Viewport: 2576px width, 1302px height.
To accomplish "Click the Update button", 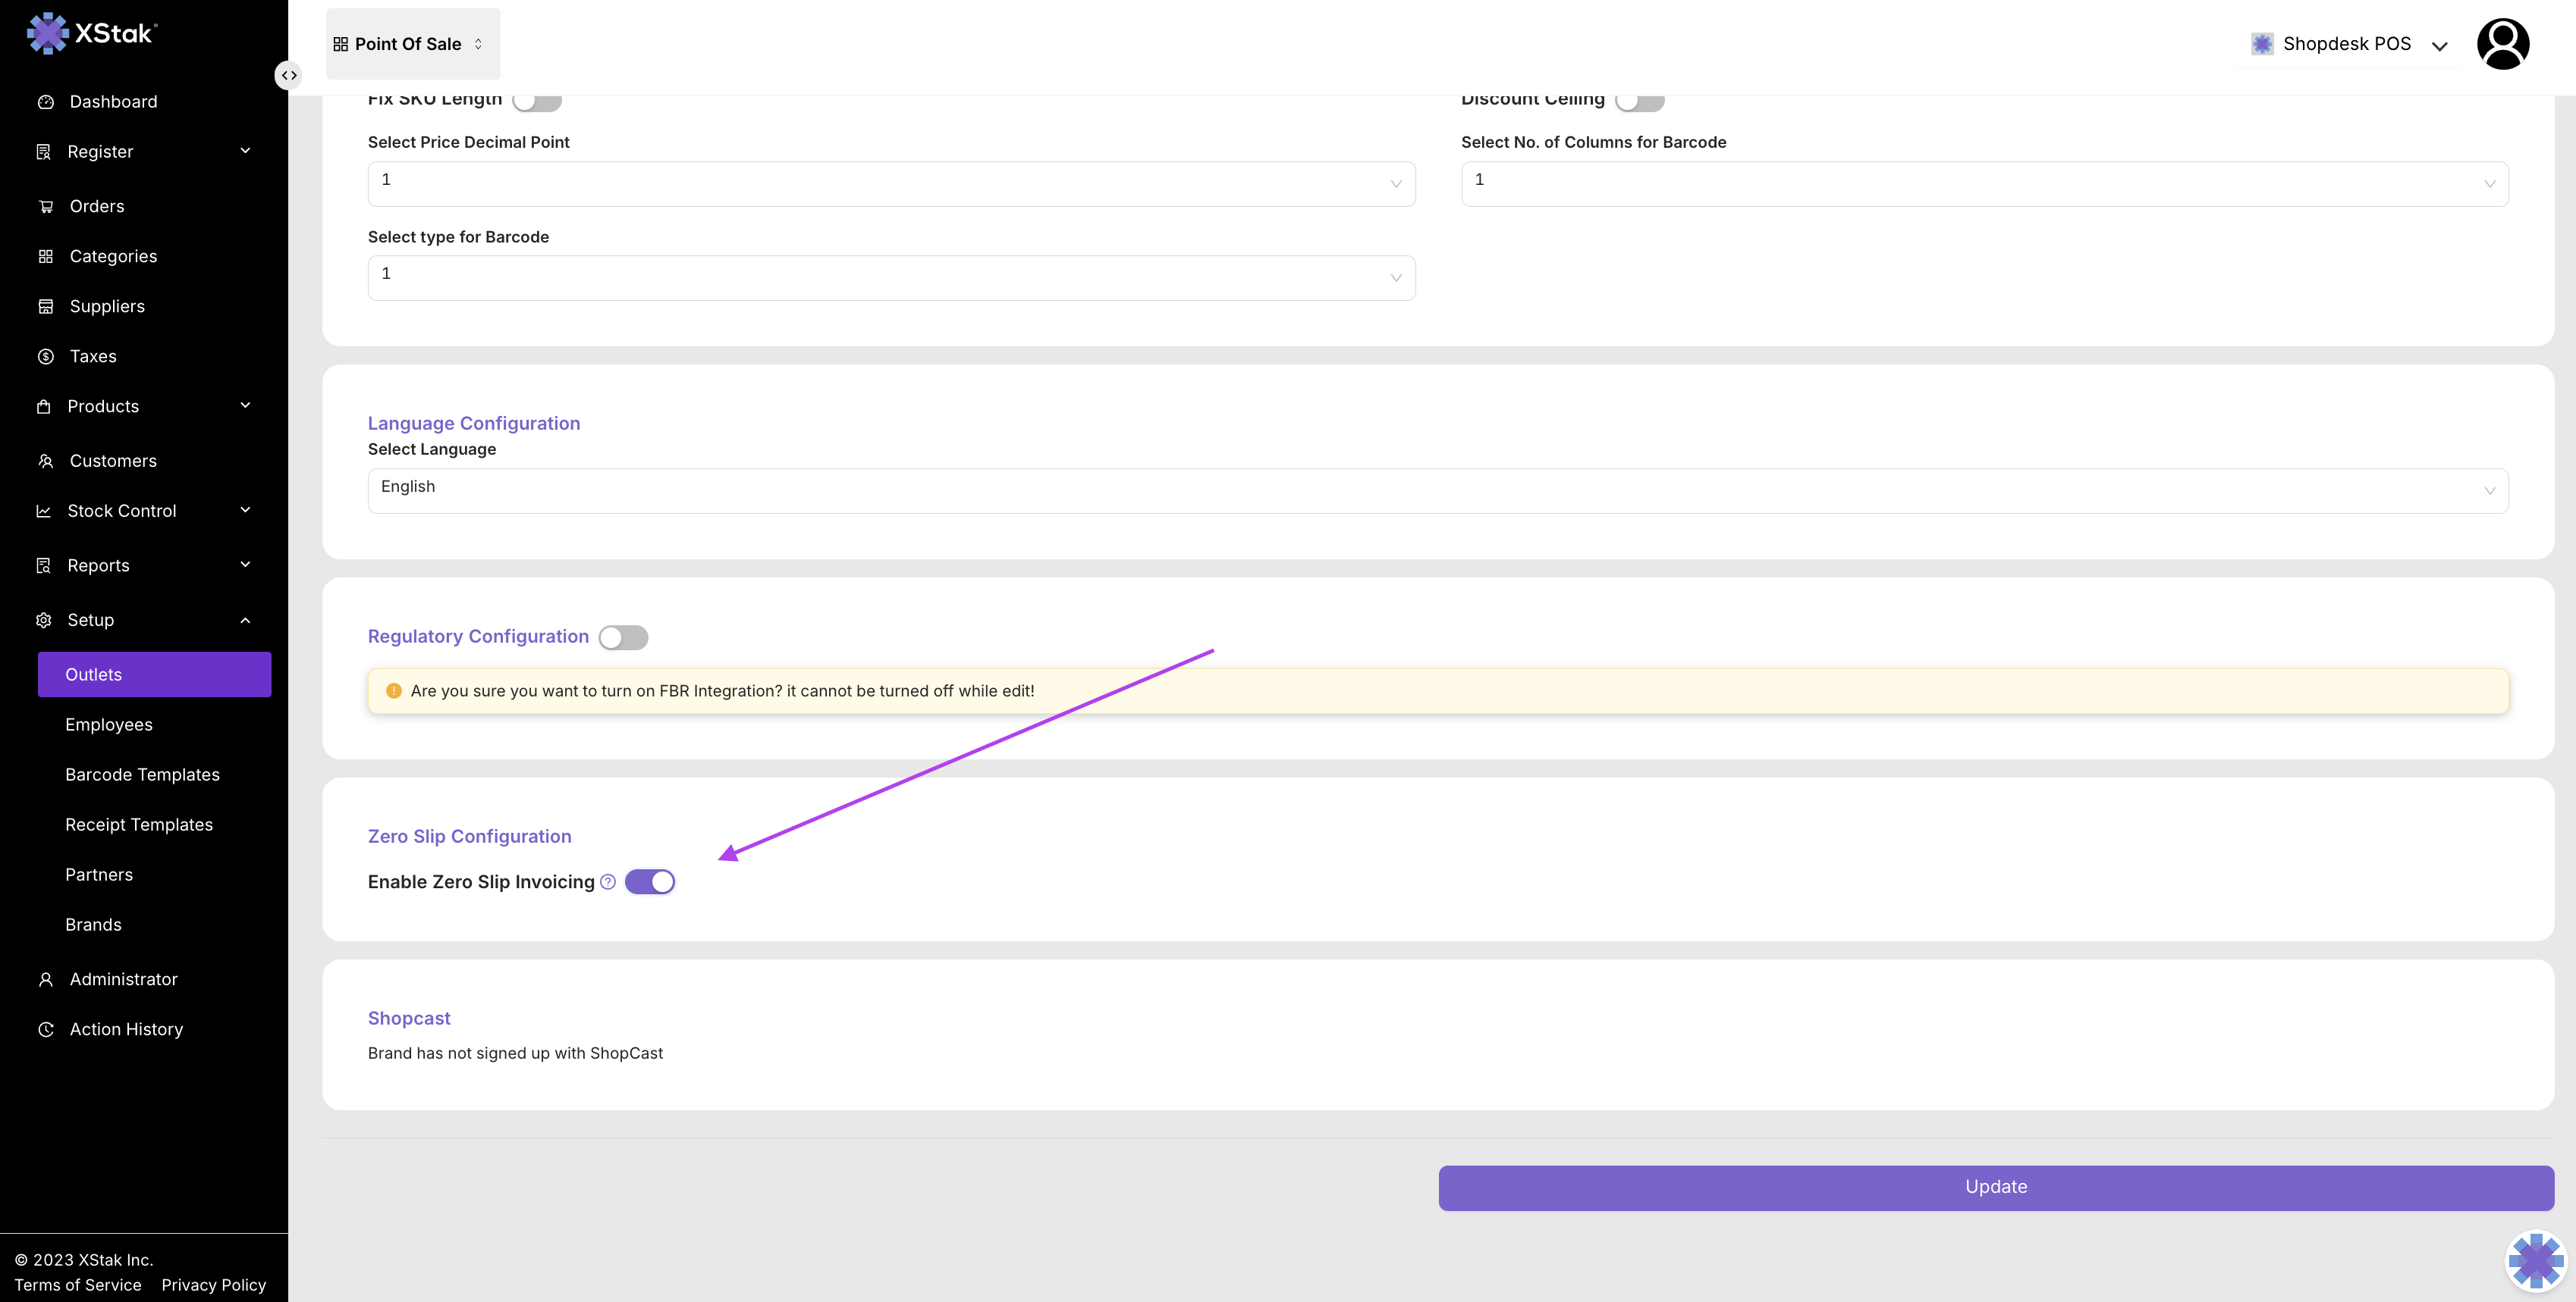I will pyautogui.click(x=1996, y=1187).
